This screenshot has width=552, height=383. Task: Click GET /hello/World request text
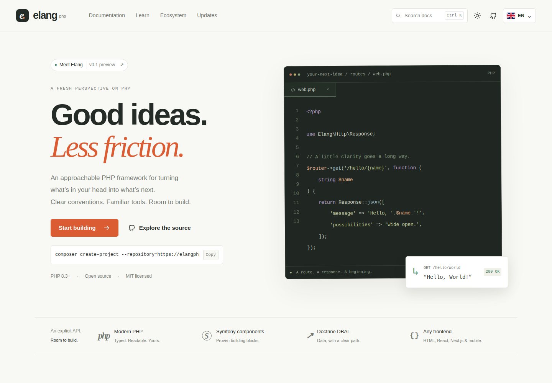[442, 267]
